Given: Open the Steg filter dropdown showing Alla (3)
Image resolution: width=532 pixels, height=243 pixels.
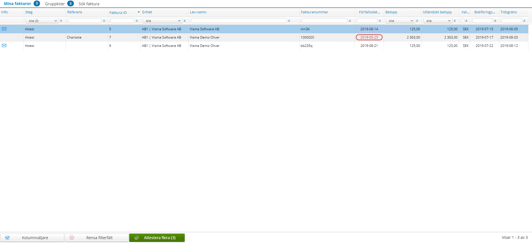Looking at the screenshot, I should pos(42,21).
